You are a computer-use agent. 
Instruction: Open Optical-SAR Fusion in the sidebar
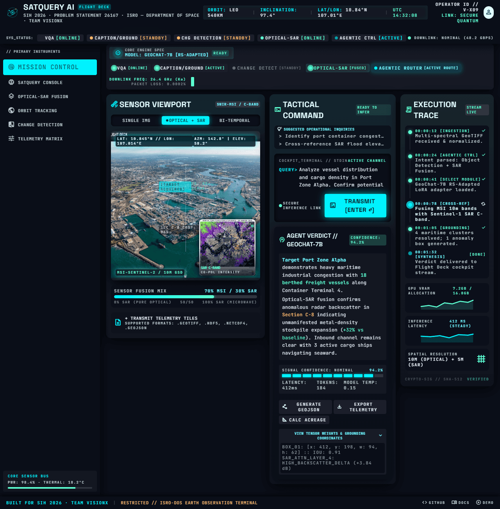50,97
